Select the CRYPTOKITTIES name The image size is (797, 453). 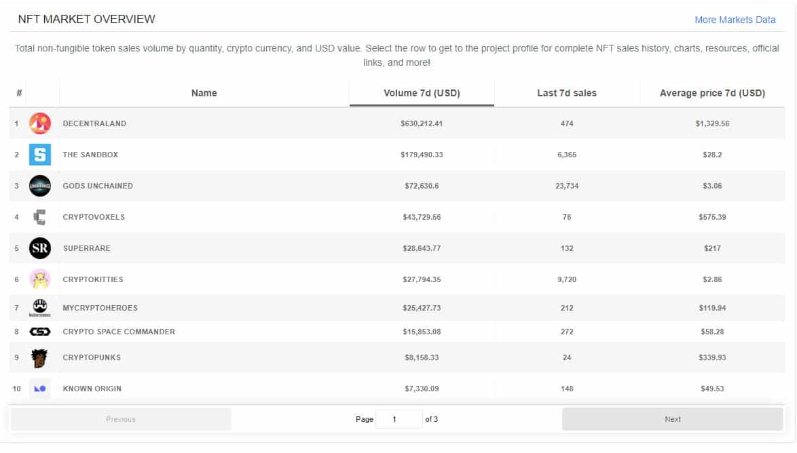(x=93, y=279)
